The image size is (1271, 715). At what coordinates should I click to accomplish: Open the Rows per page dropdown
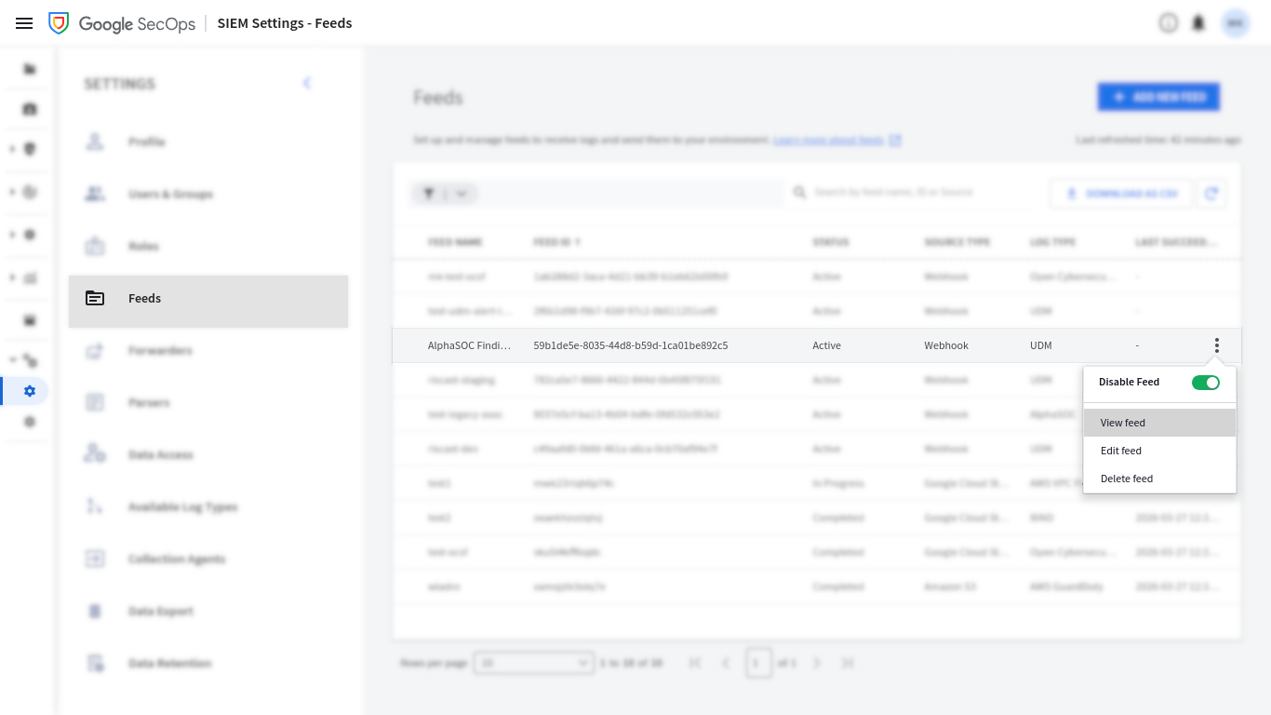534,663
